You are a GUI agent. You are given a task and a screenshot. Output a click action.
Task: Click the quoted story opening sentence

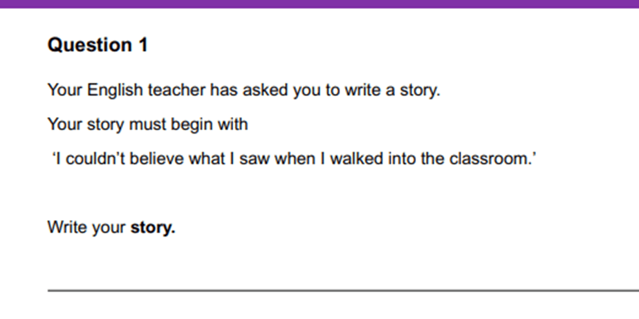click(293, 159)
